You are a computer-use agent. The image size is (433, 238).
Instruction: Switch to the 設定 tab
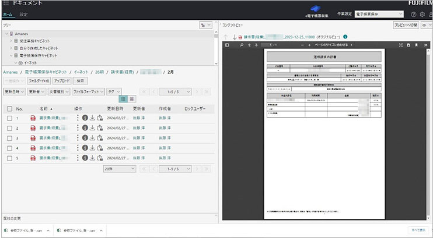[23, 13]
